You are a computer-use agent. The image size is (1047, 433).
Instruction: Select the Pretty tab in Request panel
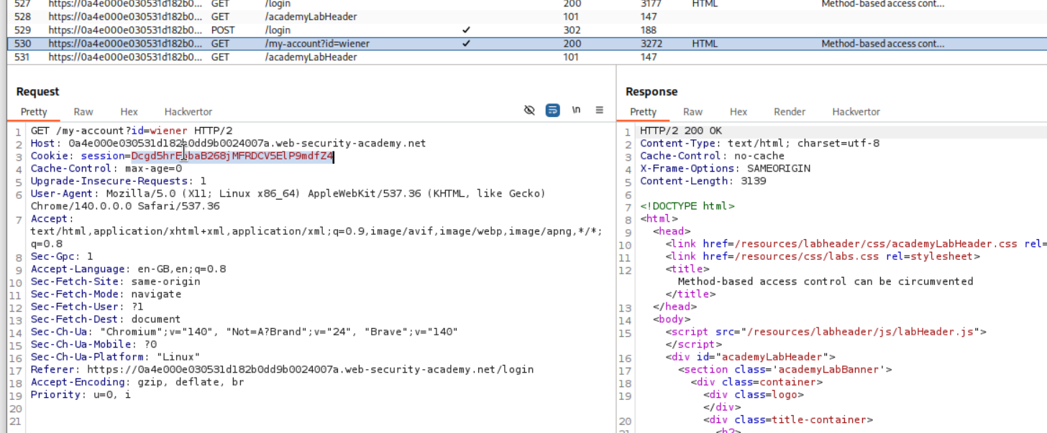tap(34, 112)
